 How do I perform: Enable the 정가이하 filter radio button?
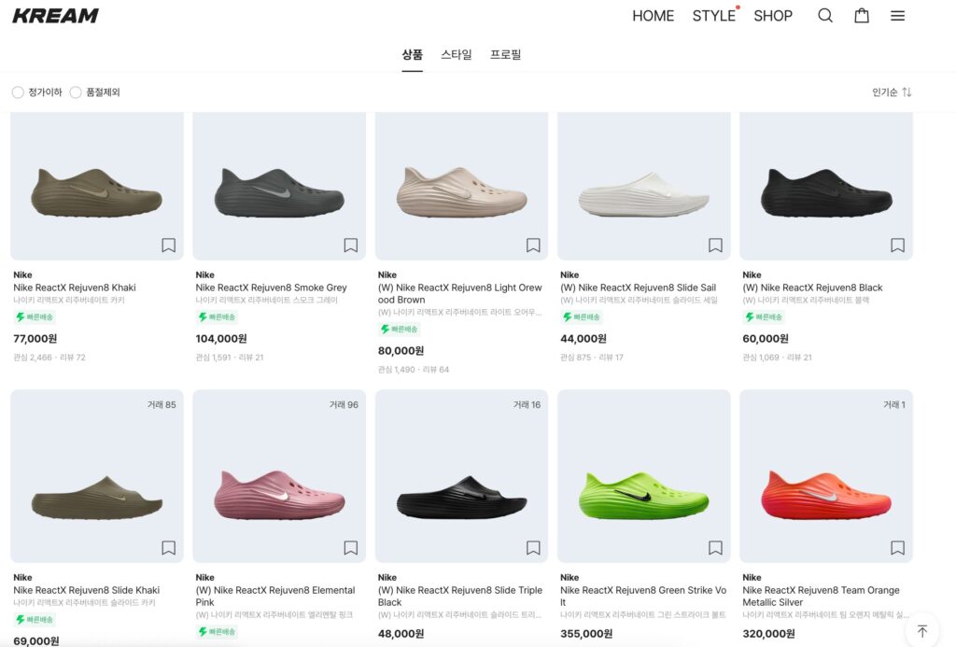18,92
